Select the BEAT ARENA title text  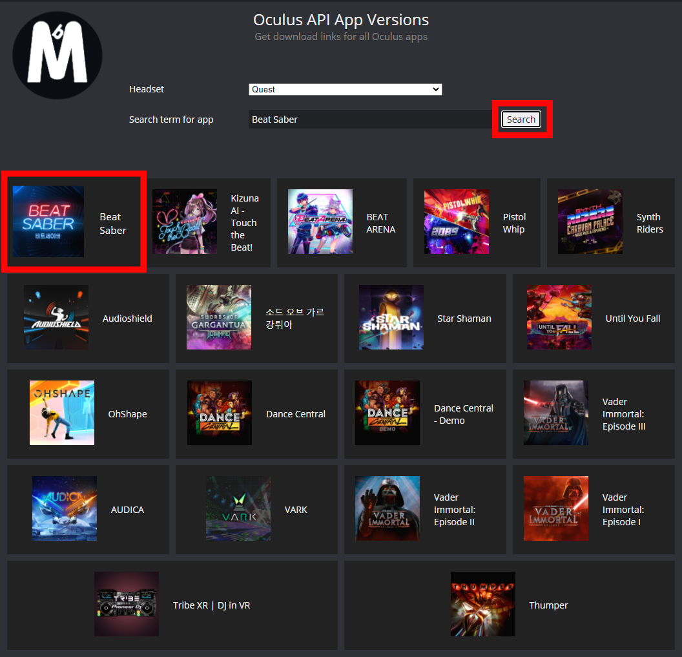click(x=380, y=224)
